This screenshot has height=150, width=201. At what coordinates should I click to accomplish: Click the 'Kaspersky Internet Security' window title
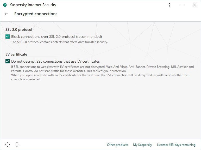[x=33, y=5]
